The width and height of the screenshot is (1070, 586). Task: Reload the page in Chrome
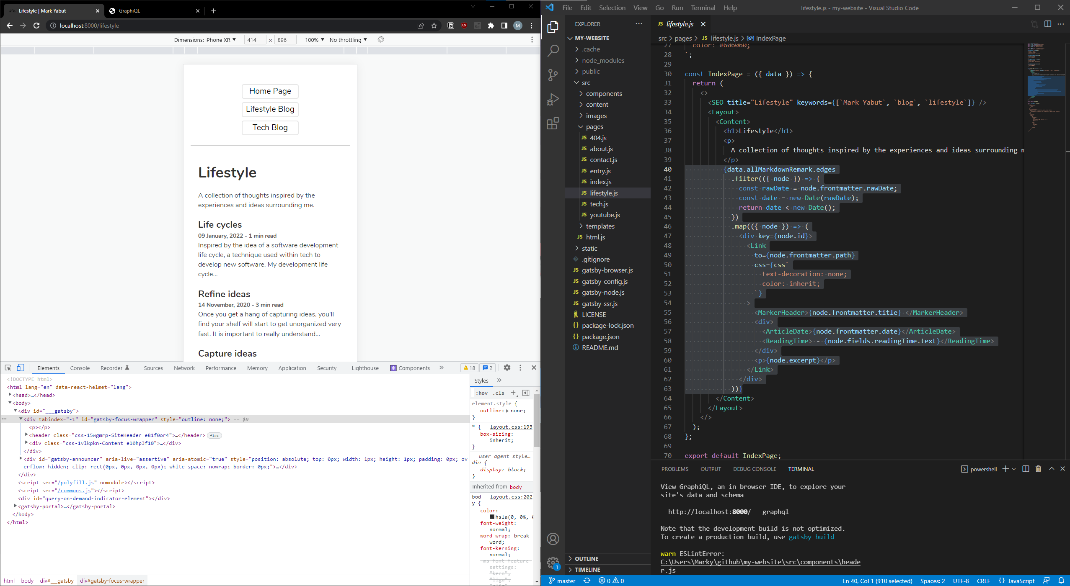click(36, 26)
